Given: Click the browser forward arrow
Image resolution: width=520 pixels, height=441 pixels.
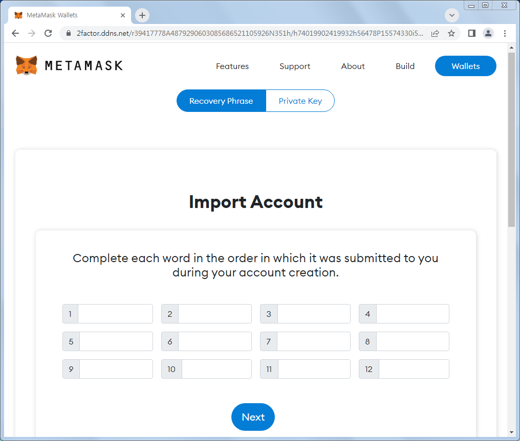Looking at the screenshot, I should [32, 33].
